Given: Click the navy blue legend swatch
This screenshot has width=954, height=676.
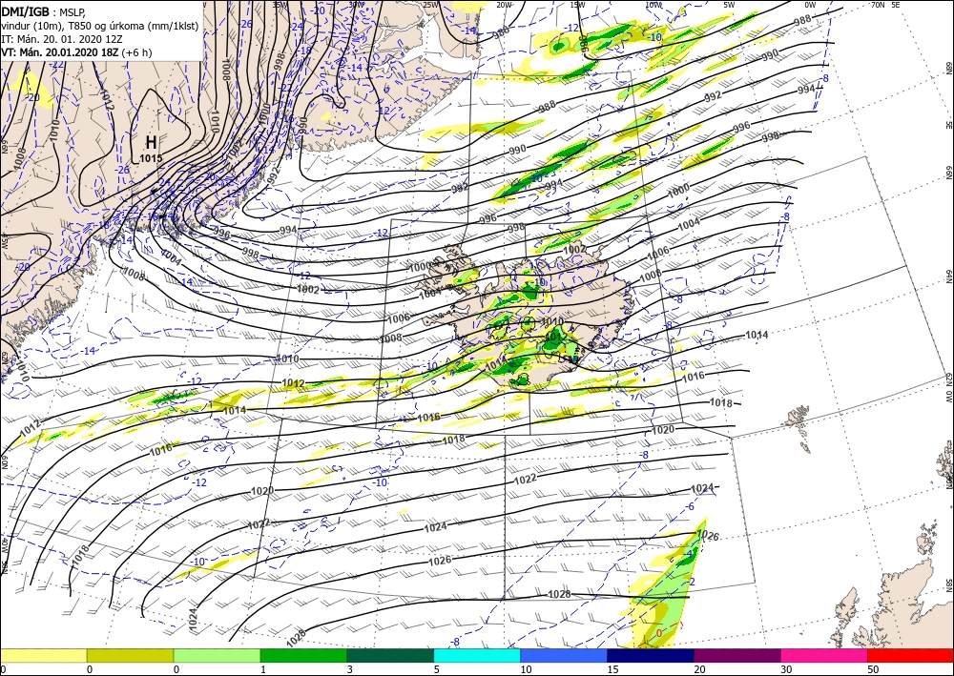Looking at the screenshot, I should point(651,655).
